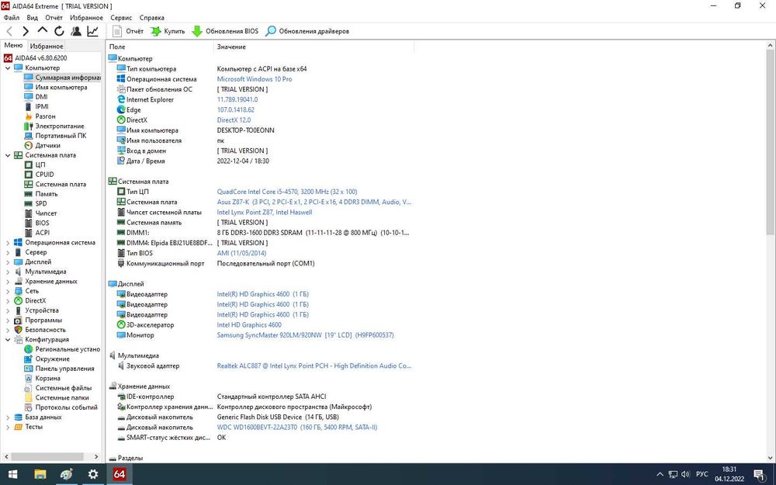
Task: Open the Избранное menu
Action: (x=87, y=18)
